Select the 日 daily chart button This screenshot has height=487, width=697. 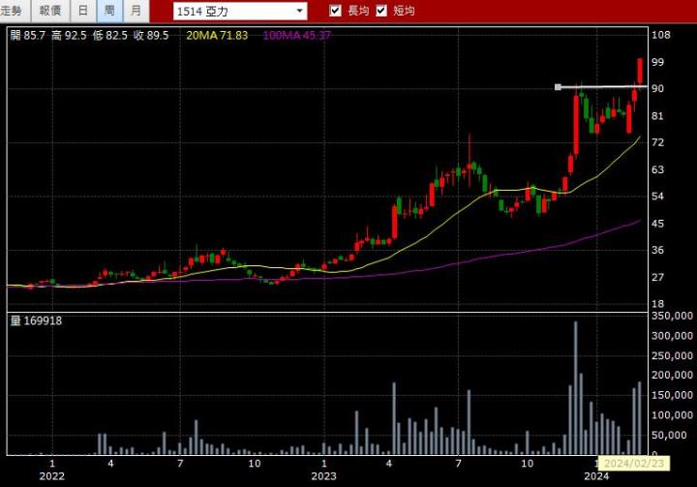pyautogui.click(x=83, y=11)
